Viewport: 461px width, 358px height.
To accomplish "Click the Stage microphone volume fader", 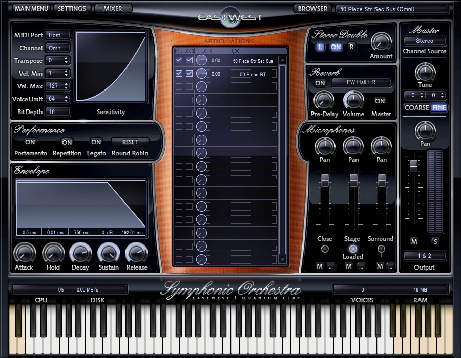I will point(353,180).
